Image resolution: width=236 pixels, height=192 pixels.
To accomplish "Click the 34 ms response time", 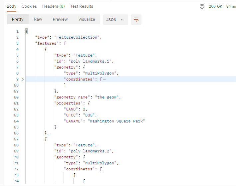I will 231,6.
